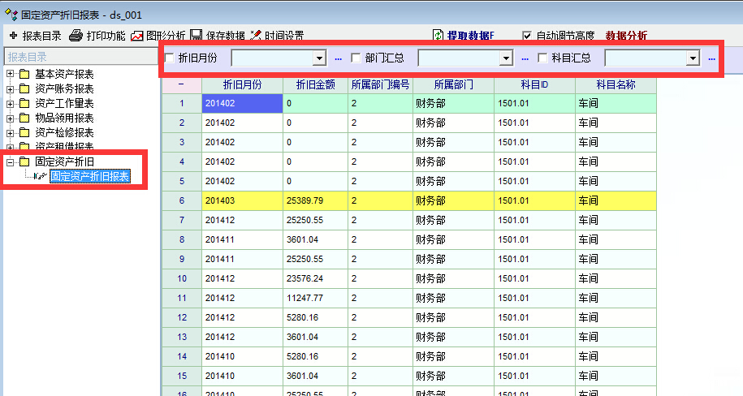
Task: Click the 折旧金额 column header
Action: (x=315, y=84)
